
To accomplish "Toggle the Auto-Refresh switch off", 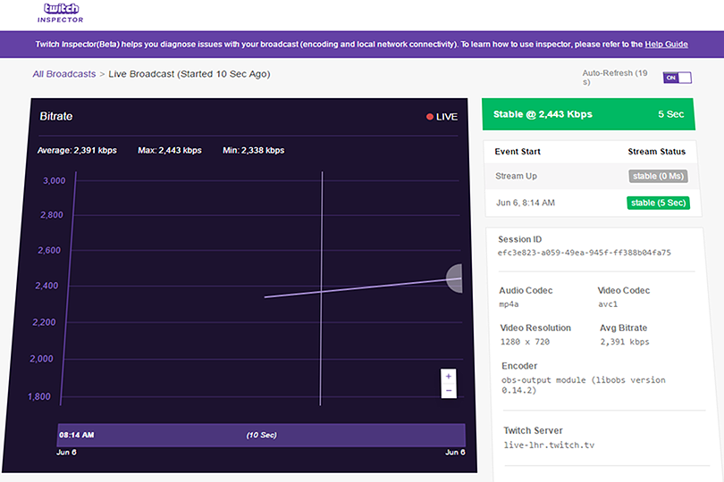I will (677, 78).
